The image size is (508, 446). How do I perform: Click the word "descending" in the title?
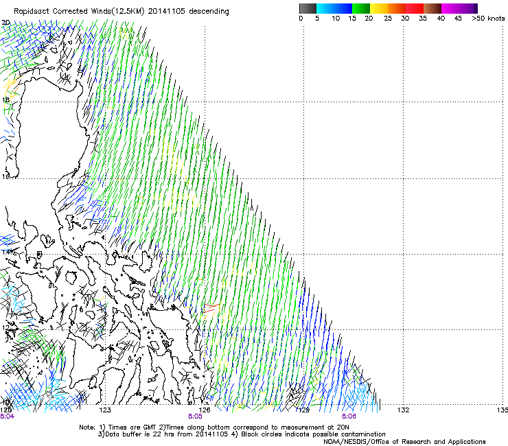click(209, 12)
